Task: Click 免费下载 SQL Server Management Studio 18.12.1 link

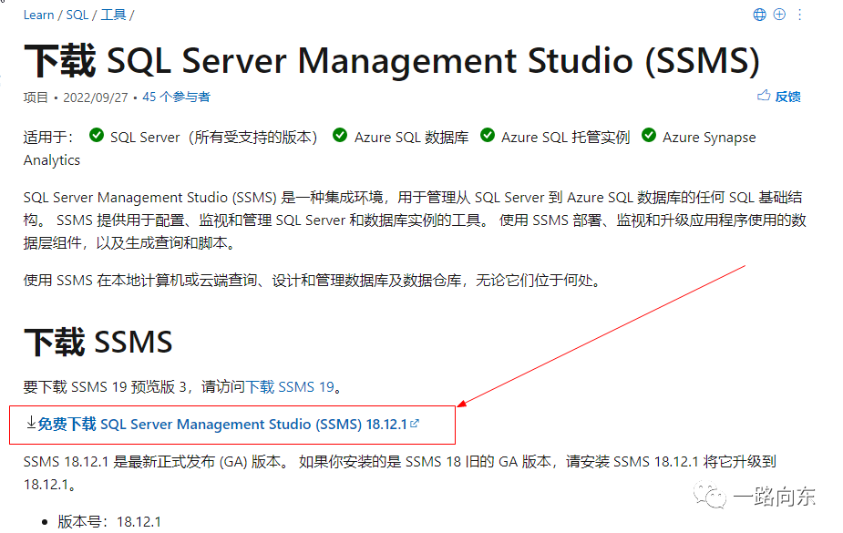Action: 222,425
